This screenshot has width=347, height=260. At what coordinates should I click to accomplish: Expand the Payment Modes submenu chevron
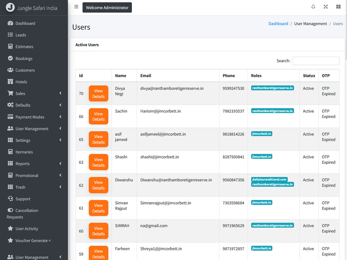coord(60,117)
